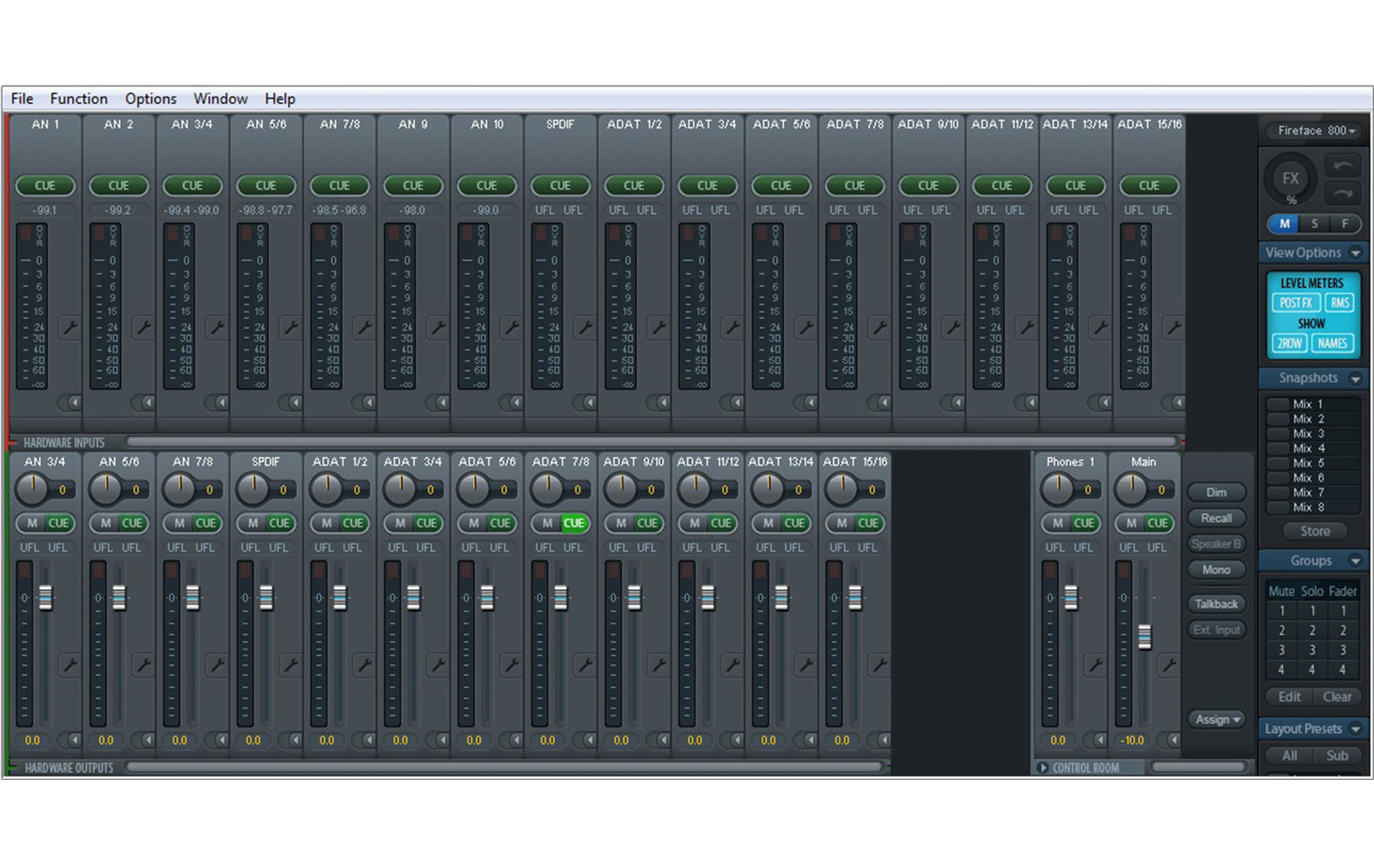
Task: Open the Window menu
Action: click(x=221, y=99)
